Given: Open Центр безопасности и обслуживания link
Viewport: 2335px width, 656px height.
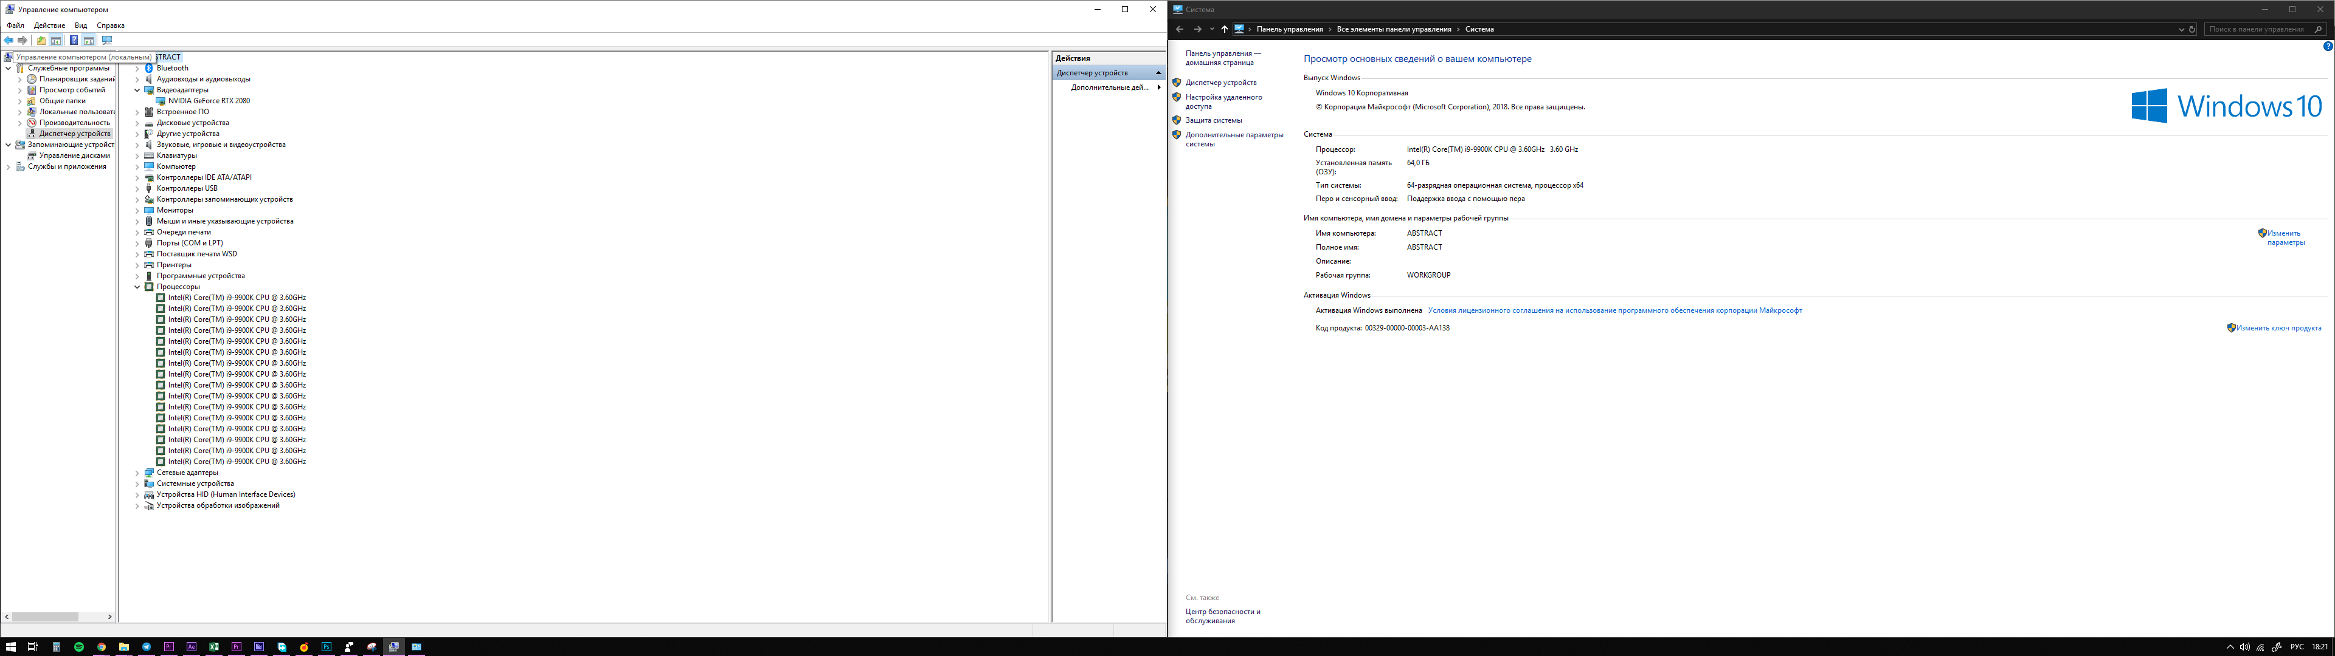Looking at the screenshot, I should coord(1223,616).
